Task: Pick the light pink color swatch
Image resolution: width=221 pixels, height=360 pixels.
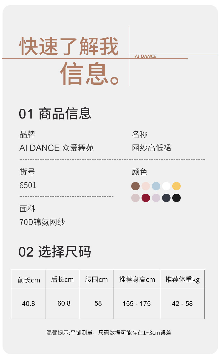Action: [146, 186]
